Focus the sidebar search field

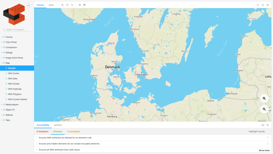coord(18,30)
